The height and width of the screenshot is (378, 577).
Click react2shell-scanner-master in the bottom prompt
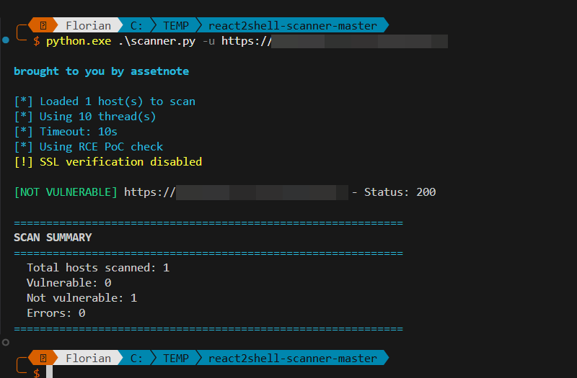pyautogui.click(x=292, y=358)
